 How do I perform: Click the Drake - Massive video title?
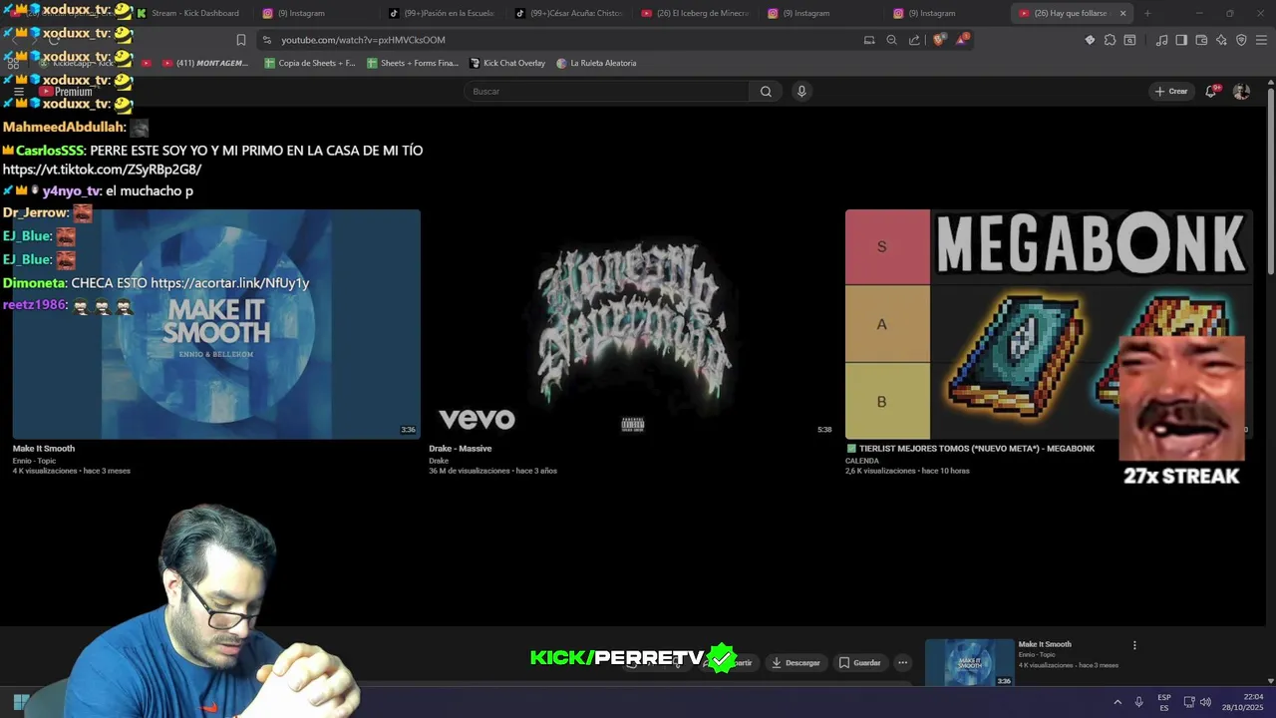460,449
